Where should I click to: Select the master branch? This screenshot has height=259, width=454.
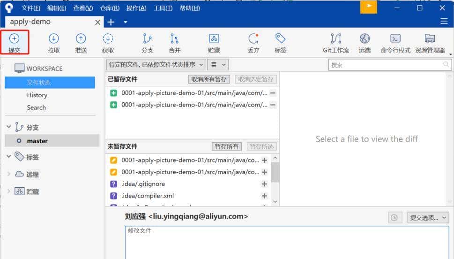(52, 141)
